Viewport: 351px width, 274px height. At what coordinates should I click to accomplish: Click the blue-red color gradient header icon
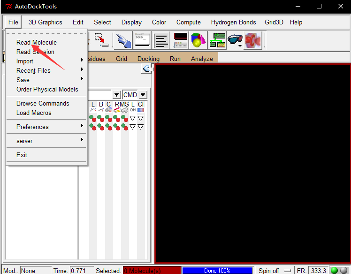[141, 110]
